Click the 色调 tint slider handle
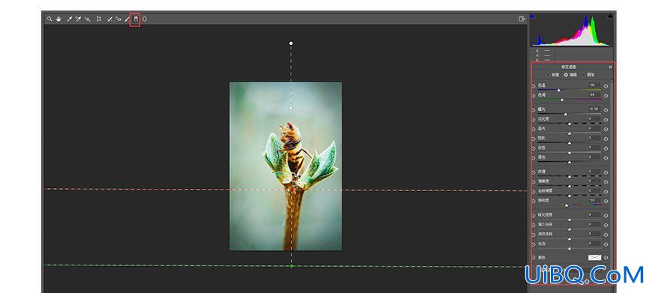Image resolution: width=652 pixels, height=293 pixels. click(562, 100)
